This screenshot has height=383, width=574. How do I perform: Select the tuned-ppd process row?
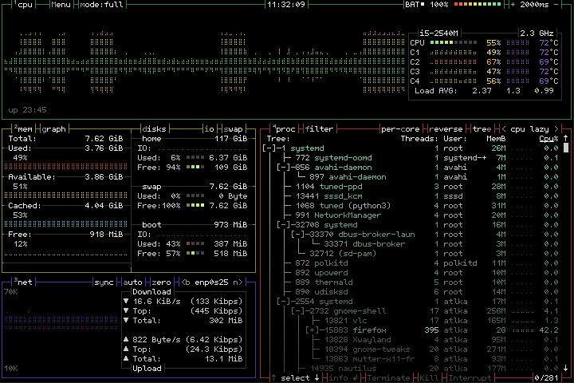click(411, 186)
